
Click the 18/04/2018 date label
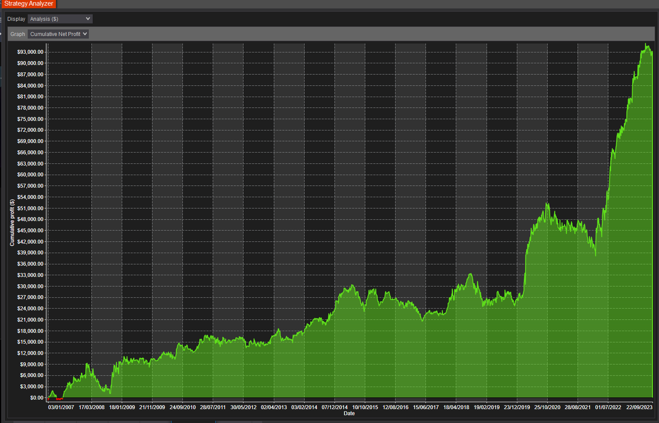[x=456, y=407]
